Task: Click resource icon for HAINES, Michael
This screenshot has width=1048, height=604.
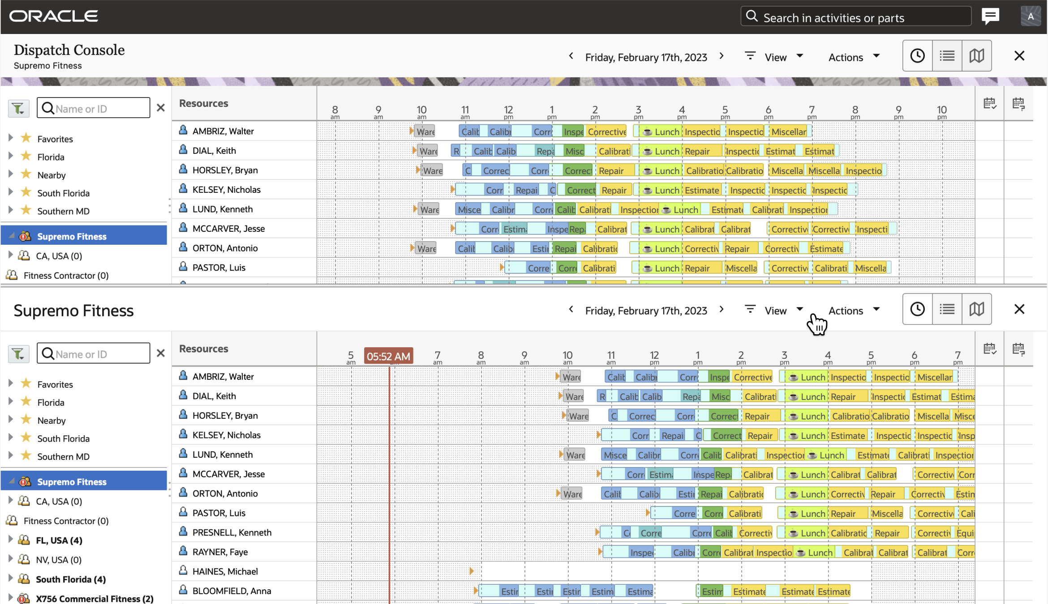Action: (183, 570)
